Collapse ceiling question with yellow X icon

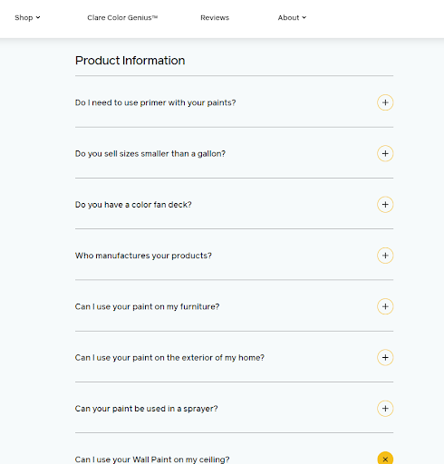click(x=385, y=459)
